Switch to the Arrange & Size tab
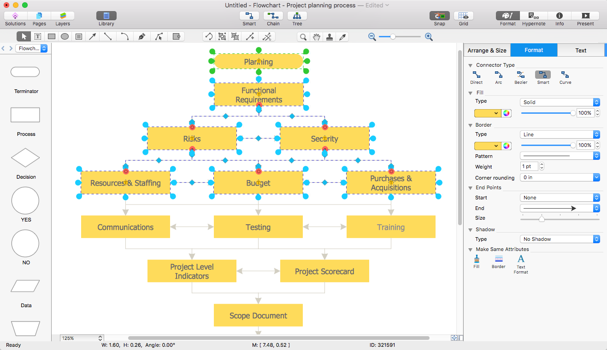The image size is (607, 350). (487, 50)
